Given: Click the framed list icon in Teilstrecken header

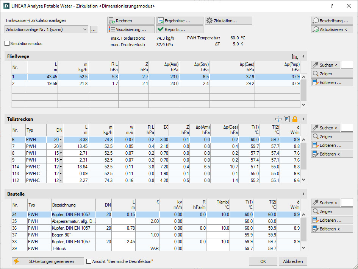Looking at the screenshot, I should tap(287, 119).
